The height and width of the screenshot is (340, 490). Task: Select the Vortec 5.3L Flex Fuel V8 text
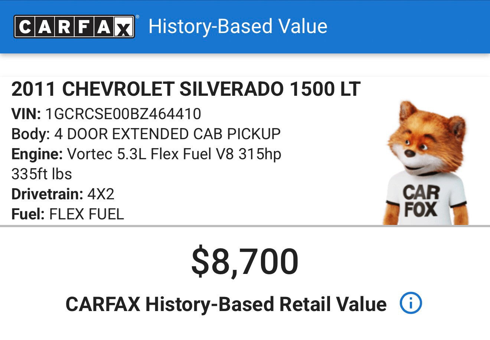point(150,154)
